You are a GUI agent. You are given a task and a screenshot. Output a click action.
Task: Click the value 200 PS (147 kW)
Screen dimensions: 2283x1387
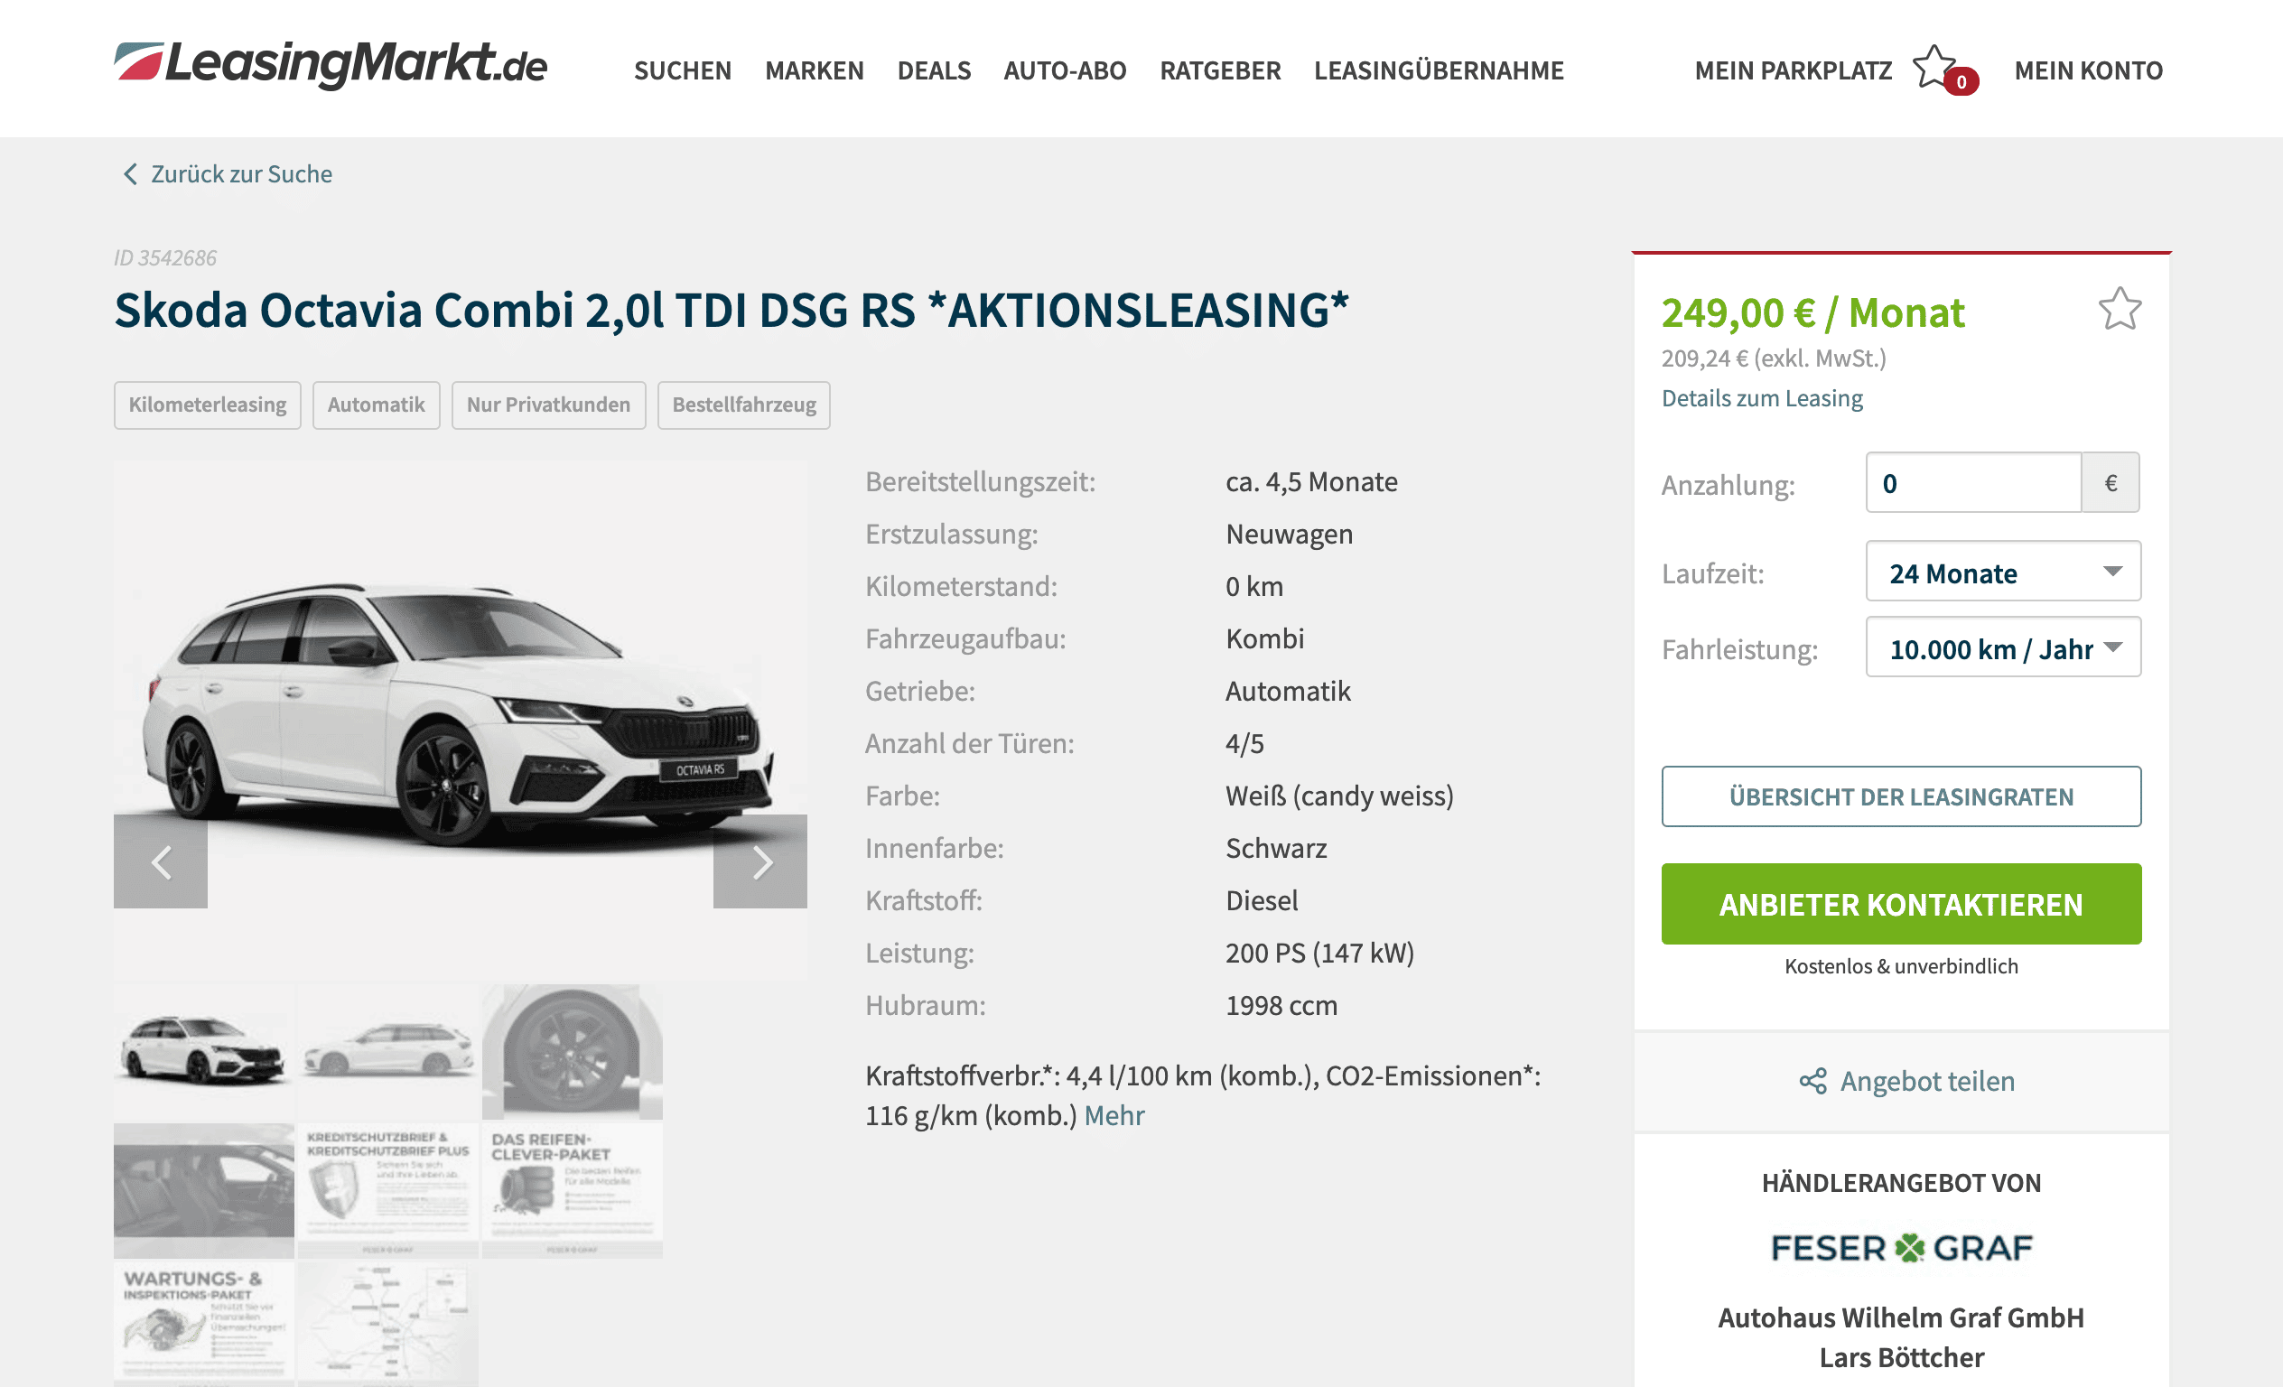pyautogui.click(x=1319, y=954)
